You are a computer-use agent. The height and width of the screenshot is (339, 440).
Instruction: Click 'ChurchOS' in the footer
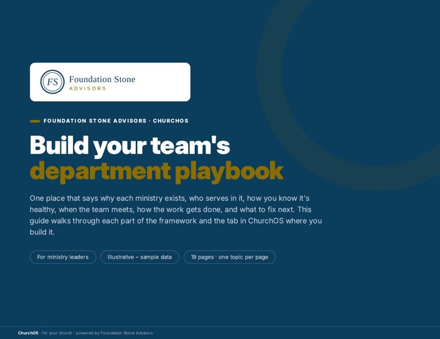(x=28, y=333)
